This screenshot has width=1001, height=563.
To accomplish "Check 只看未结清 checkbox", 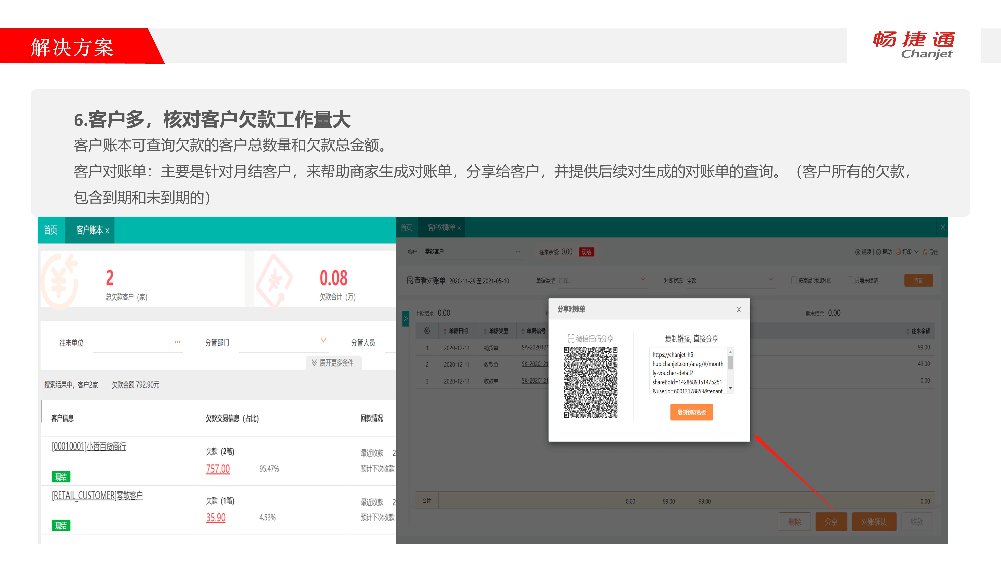I will [x=850, y=280].
